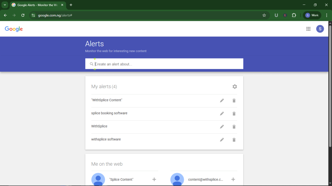Open a new browser tab
Viewport: 332px width, 186px height.
point(71,5)
